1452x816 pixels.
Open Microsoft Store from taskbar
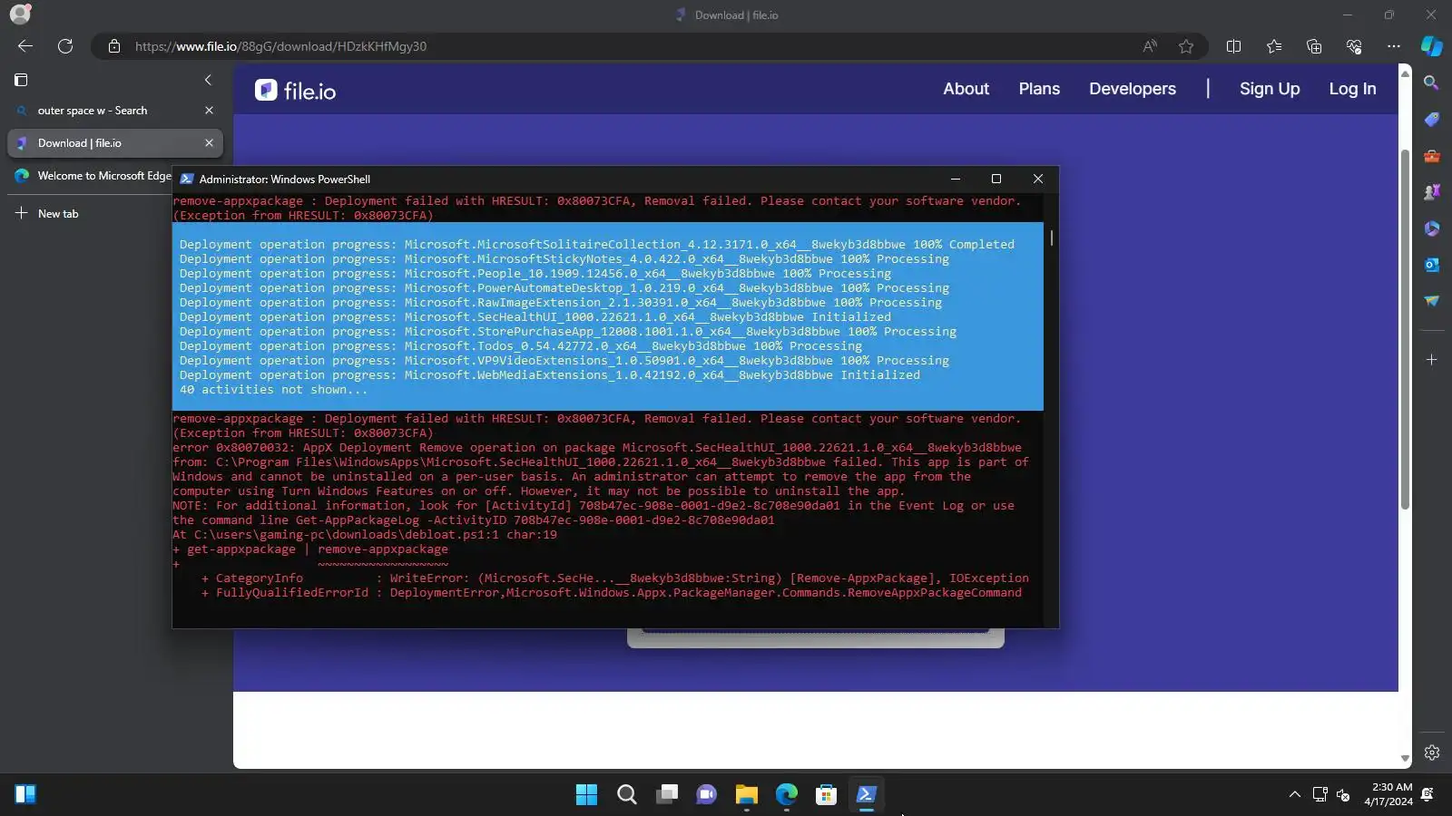826,795
